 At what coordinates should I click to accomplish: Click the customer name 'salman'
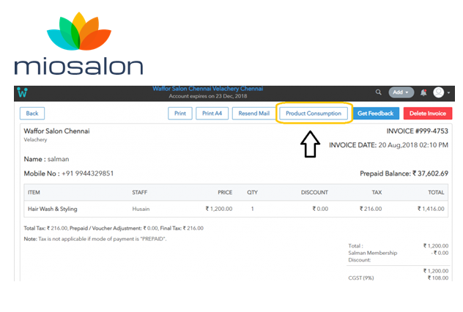[x=59, y=160]
